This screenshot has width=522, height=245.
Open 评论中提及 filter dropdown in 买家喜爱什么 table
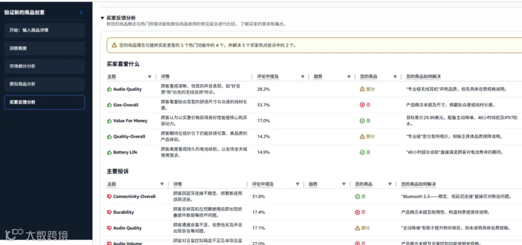coord(303,77)
